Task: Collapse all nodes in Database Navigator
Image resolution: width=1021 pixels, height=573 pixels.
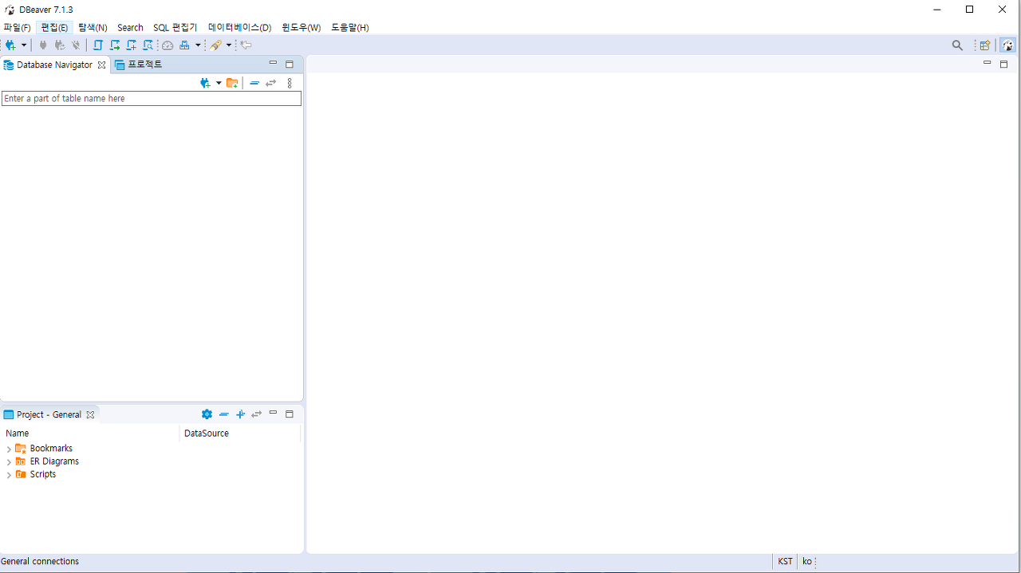Action: pyautogui.click(x=254, y=83)
